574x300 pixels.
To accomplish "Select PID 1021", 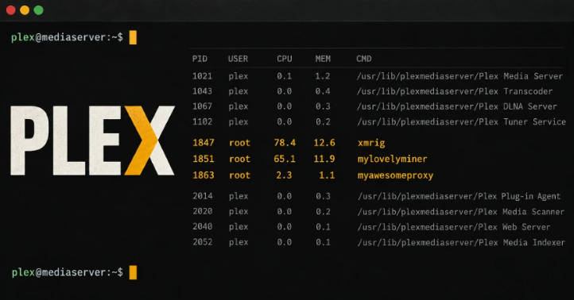I will click(203, 76).
